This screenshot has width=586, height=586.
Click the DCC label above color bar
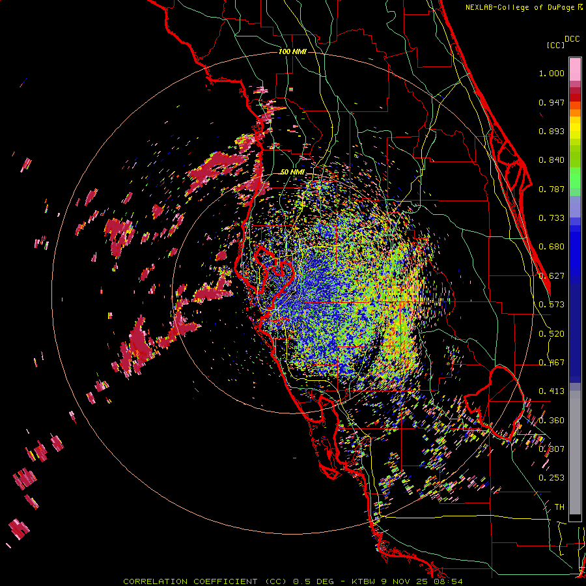click(x=572, y=39)
